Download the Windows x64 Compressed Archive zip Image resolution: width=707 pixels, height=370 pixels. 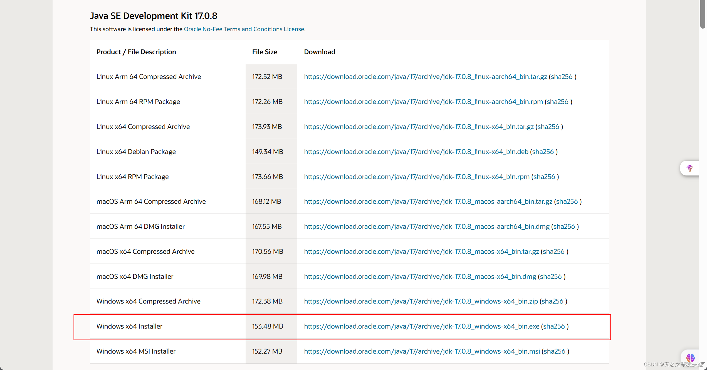[x=421, y=301]
